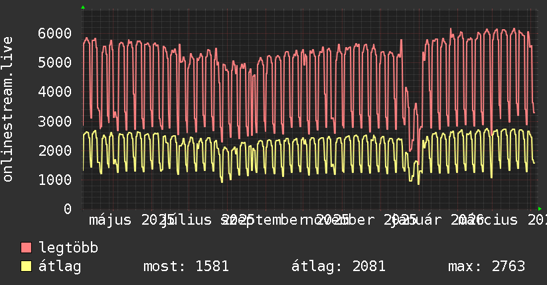
Task: Click the 'max: 2763' value
Action: point(487,266)
